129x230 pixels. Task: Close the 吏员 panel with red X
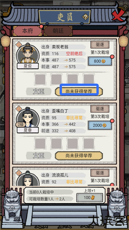pyautogui.click(x=118, y=15)
